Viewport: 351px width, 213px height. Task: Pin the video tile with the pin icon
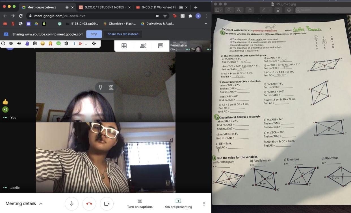(x=100, y=87)
